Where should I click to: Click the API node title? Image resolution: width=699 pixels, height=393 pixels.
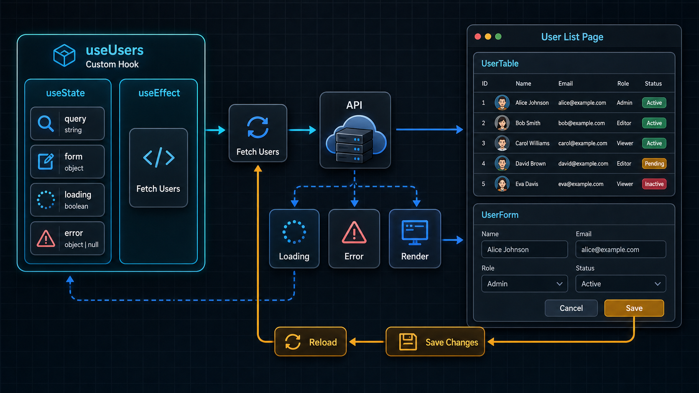(x=354, y=105)
